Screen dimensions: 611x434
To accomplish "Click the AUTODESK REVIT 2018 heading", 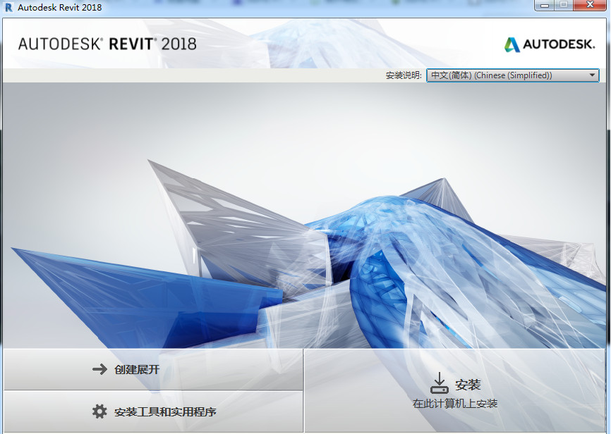I will point(107,44).
